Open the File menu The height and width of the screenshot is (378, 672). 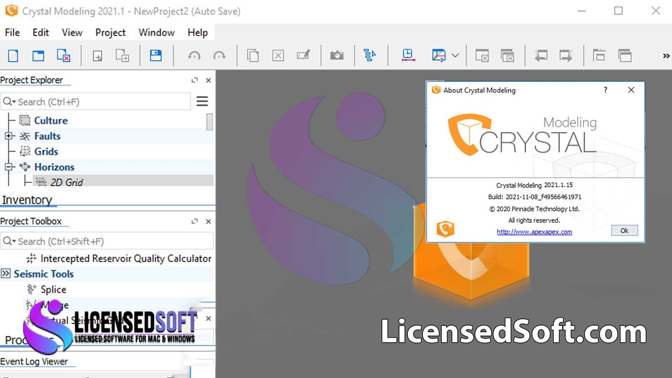point(12,32)
